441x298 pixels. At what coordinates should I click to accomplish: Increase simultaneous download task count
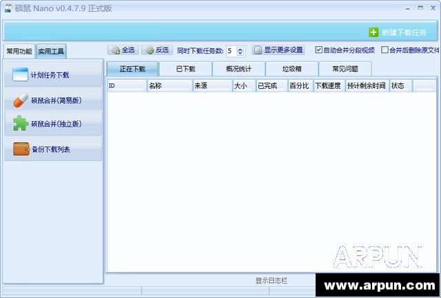[240, 49]
